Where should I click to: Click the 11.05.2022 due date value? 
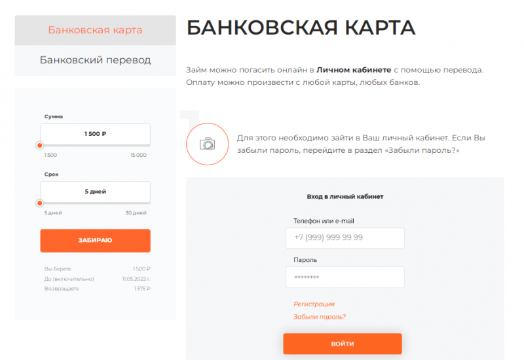pos(136,278)
